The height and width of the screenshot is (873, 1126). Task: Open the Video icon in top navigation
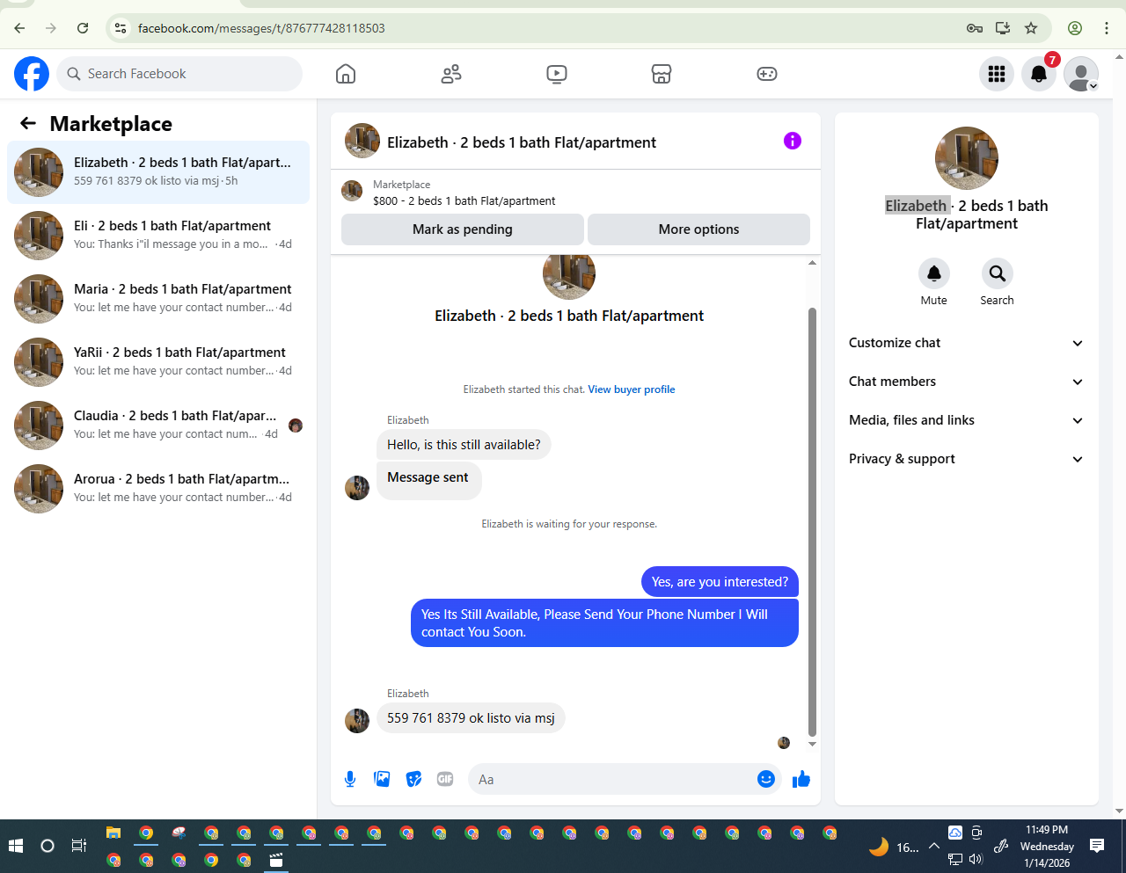[x=557, y=74]
